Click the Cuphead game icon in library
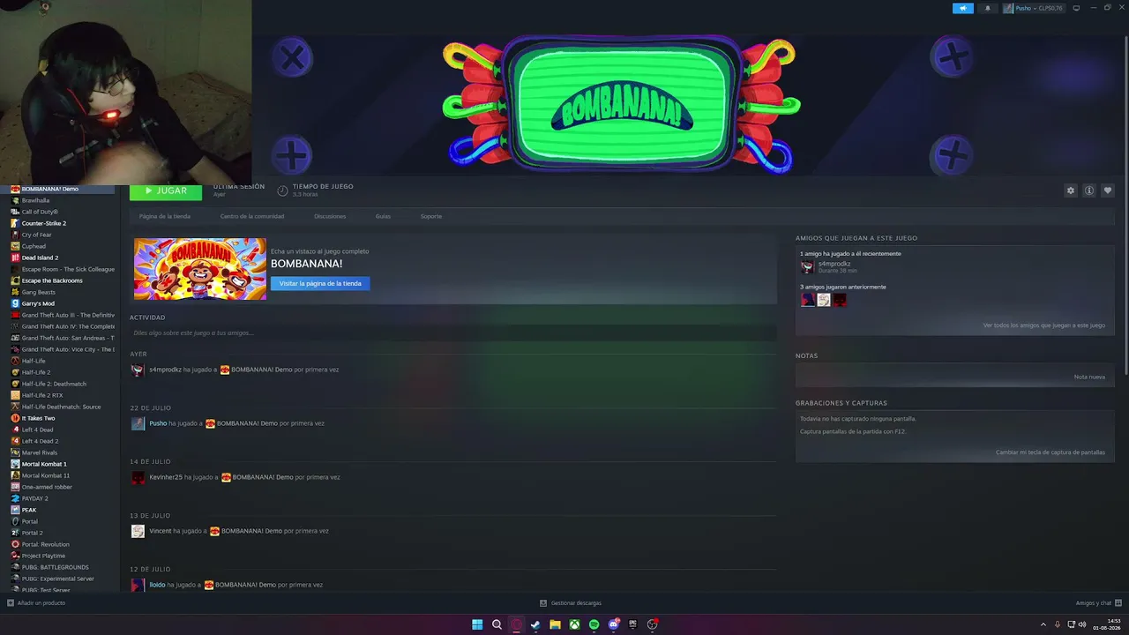 pos(15,246)
